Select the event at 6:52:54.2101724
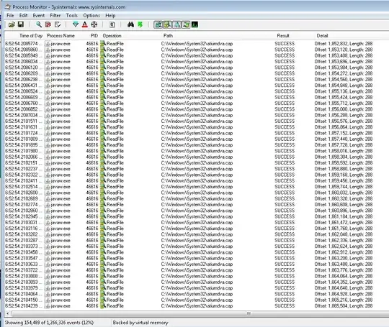This screenshot has width=389, height=327. click(197, 133)
